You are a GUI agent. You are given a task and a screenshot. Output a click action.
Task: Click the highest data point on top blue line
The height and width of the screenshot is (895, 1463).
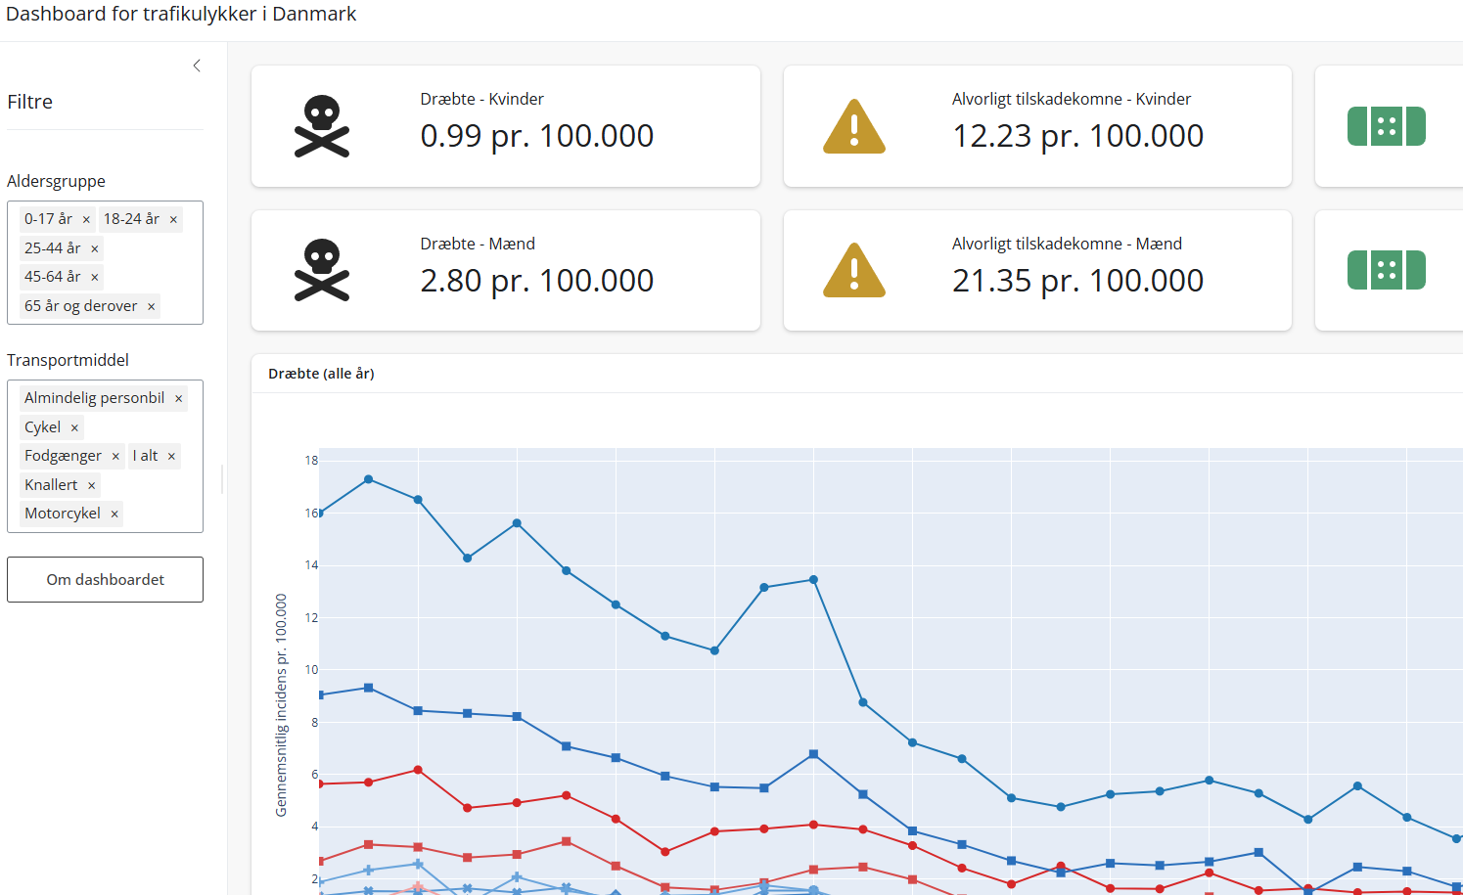368,479
